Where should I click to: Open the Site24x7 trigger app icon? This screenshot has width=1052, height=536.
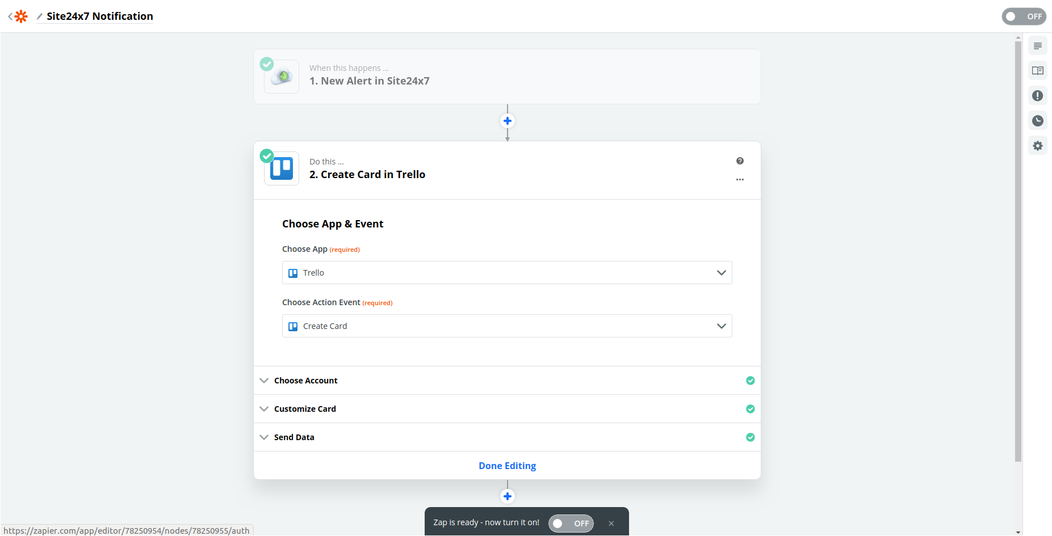pyautogui.click(x=282, y=77)
